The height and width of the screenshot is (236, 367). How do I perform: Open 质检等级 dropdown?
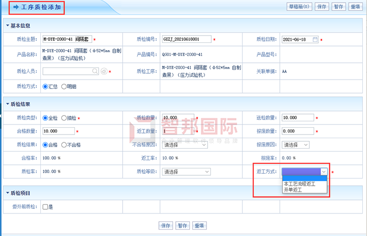[186, 172]
